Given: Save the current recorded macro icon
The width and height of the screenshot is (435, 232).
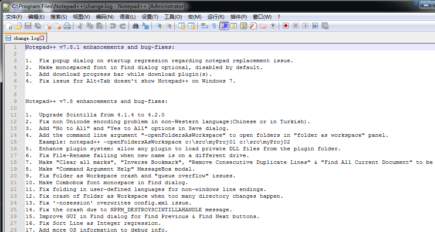Looking at the screenshot, I should click(325, 26).
